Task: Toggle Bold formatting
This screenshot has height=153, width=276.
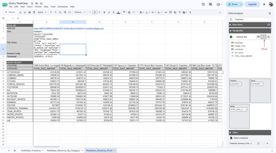Action: 104,12
